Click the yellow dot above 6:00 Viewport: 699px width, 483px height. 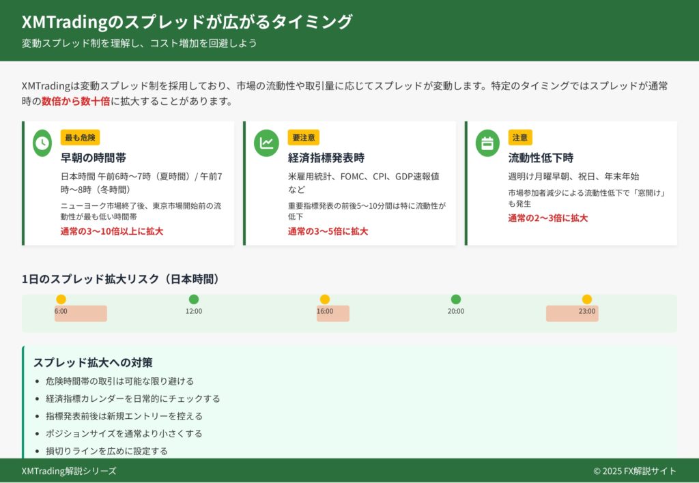61,299
